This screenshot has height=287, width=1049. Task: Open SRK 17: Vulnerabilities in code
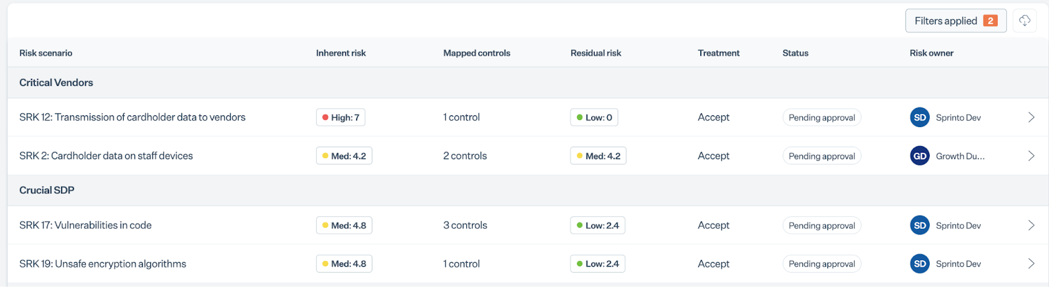[85, 225]
